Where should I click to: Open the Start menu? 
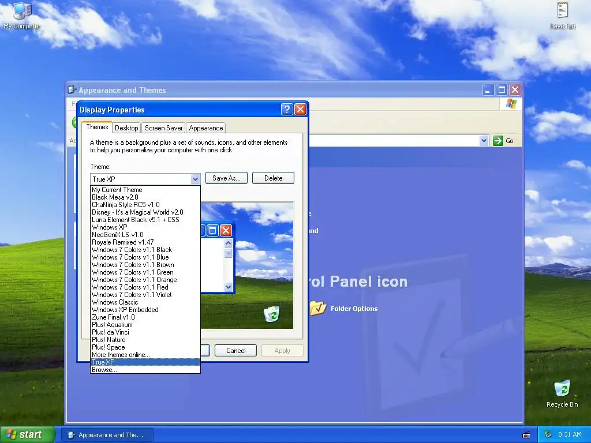point(28,434)
